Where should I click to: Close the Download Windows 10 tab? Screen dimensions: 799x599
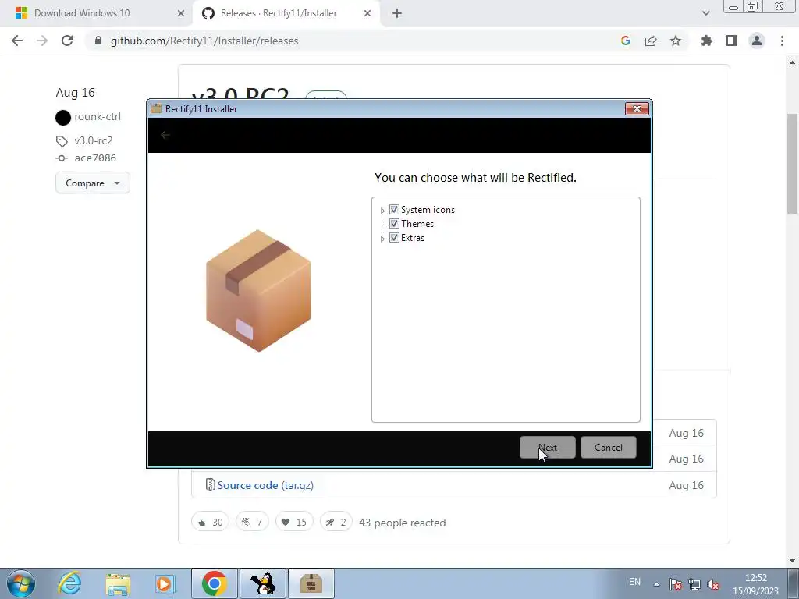click(x=180, y=13)
